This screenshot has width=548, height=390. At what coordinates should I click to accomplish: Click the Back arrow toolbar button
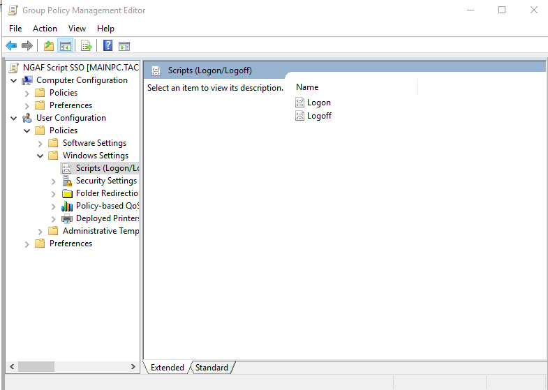coord(11,46)
